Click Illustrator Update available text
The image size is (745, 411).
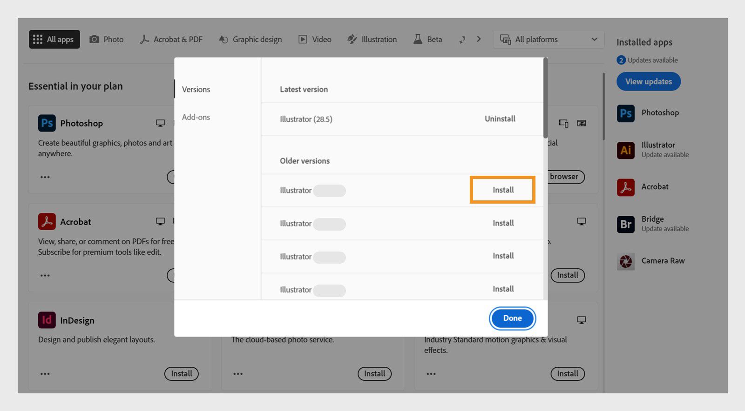click(x=665, y=155)
